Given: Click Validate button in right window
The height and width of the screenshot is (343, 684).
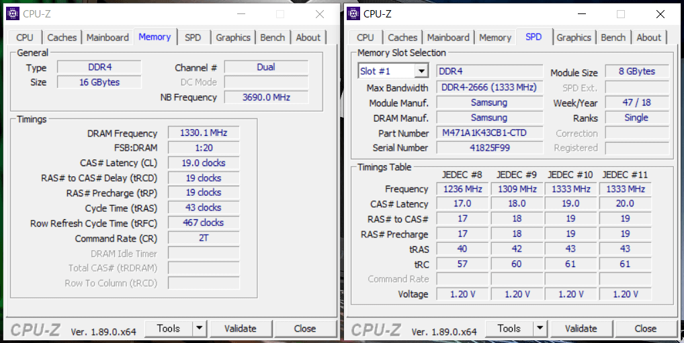Looking at the screenshot, I should 581,328.
